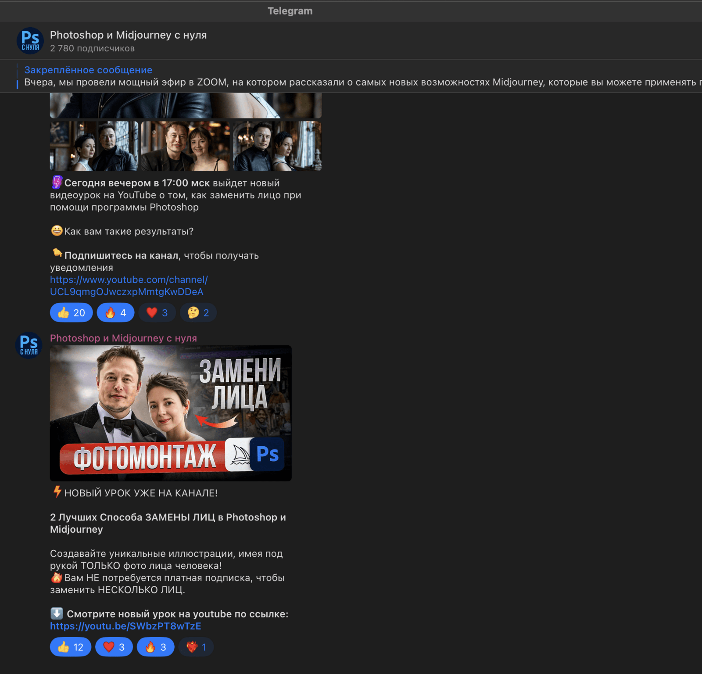Open the pinned message 'Закреплённое сообщение'
This screenshot has width=702, height=674.
point(88,70)
